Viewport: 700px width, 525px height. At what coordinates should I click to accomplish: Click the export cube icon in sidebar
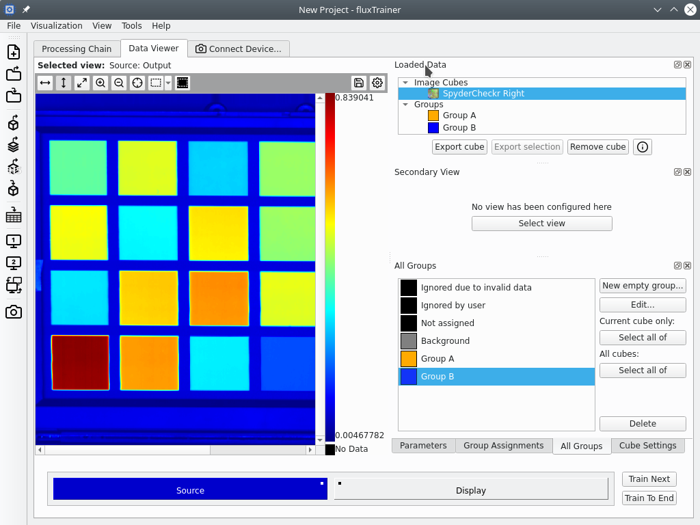(14, 123)
